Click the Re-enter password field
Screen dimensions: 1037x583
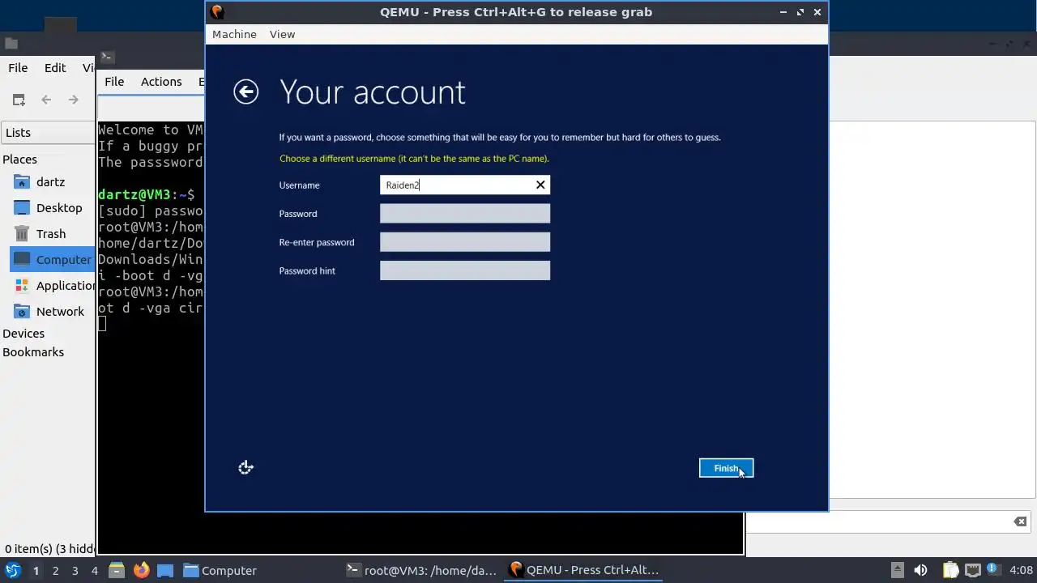pyautogui.click(x=465, y=242)
